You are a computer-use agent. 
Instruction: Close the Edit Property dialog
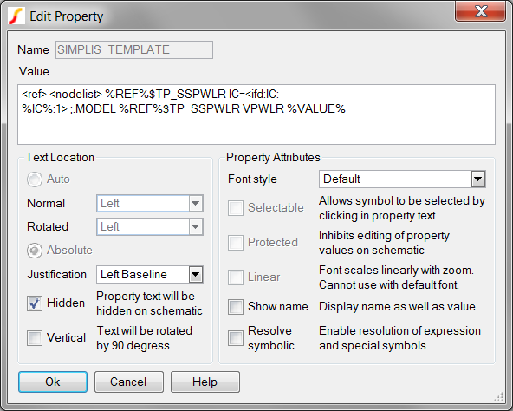tap(480, 12)
